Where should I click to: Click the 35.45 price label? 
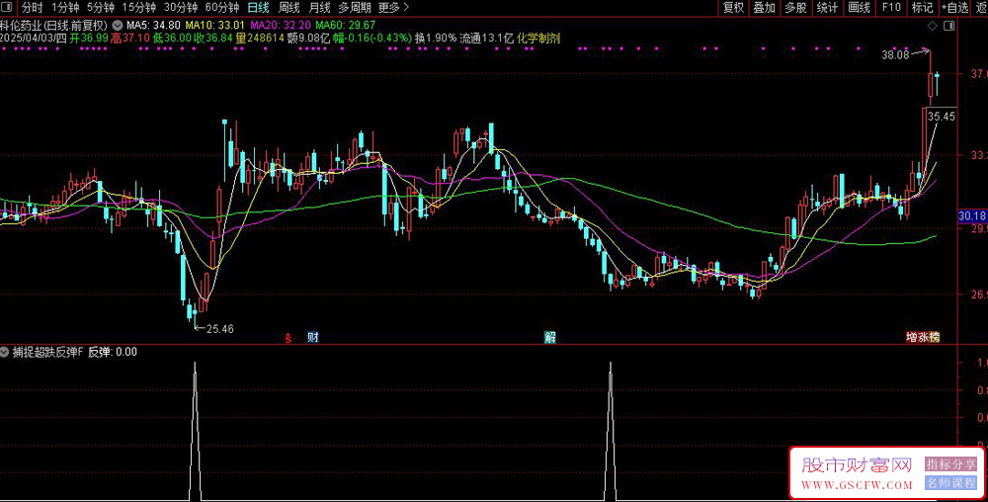pyautogui.click(x=942, y=116)
